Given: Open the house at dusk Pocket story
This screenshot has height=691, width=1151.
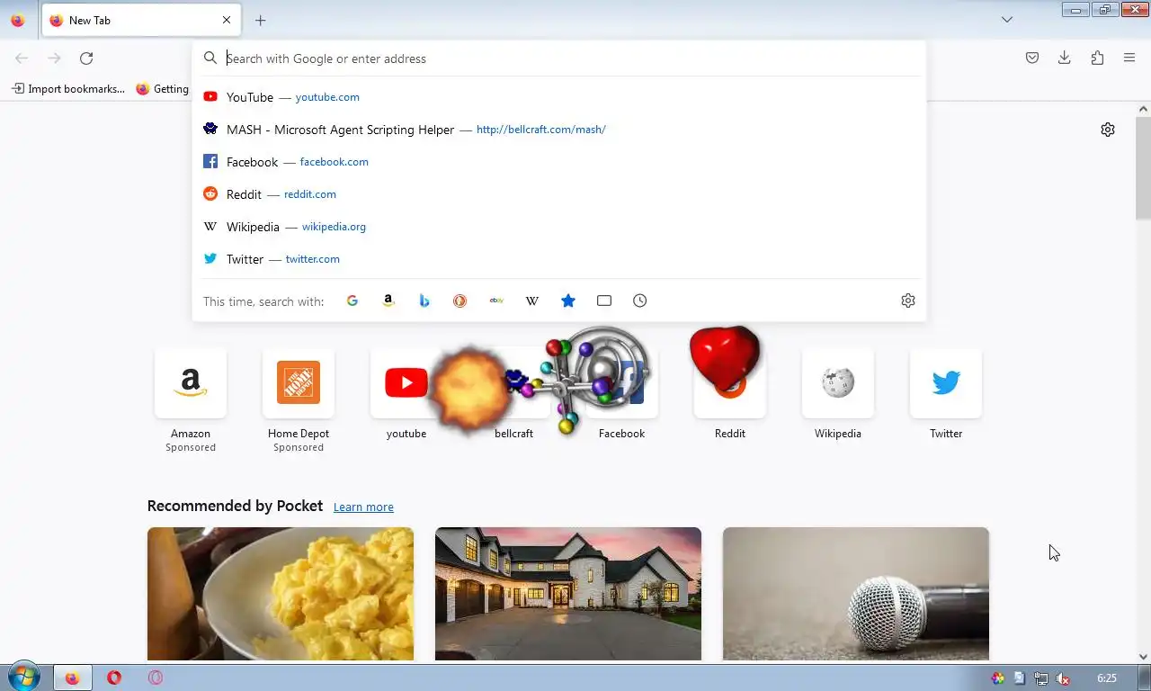Looking at the screenshot, I should point(568,594).
